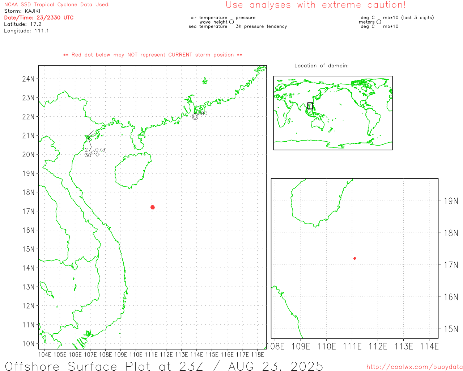Click the 15N label on the inset map
The height and width of the screenshot is (371, 463).
(451, 329)
